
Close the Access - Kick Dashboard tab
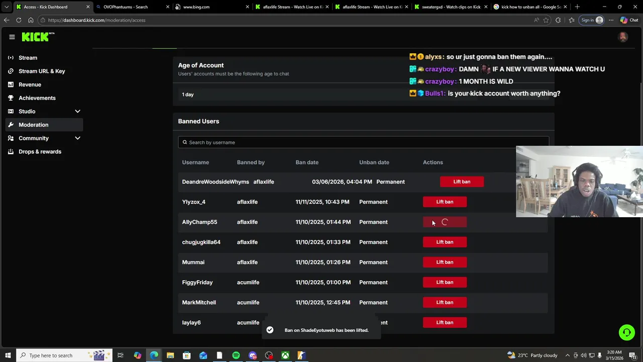(88, 7)
